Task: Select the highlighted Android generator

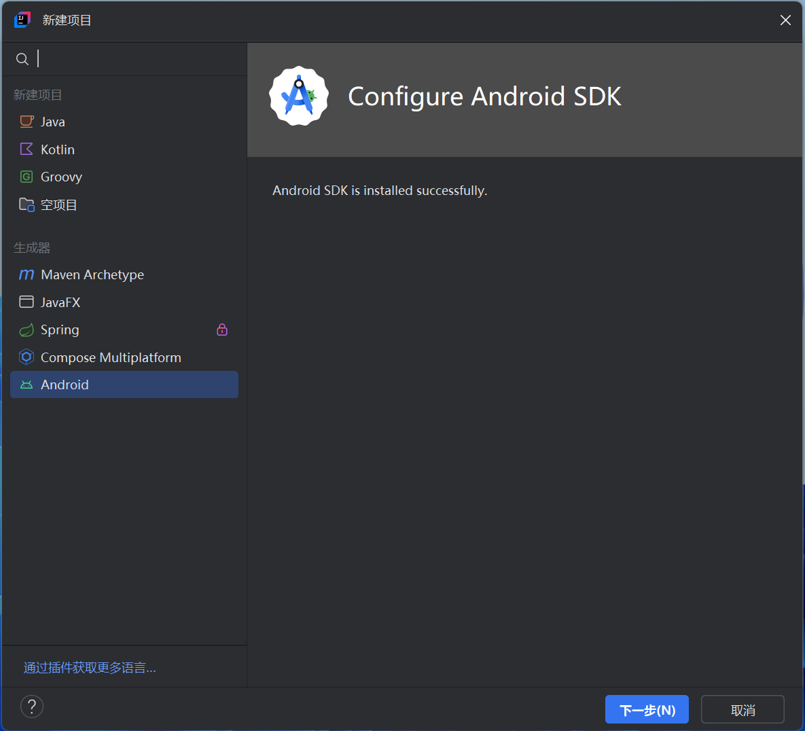Action: [x=124, y=385]
